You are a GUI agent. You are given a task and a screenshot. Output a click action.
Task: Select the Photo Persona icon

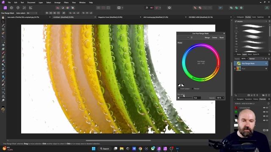click(5, 8)
